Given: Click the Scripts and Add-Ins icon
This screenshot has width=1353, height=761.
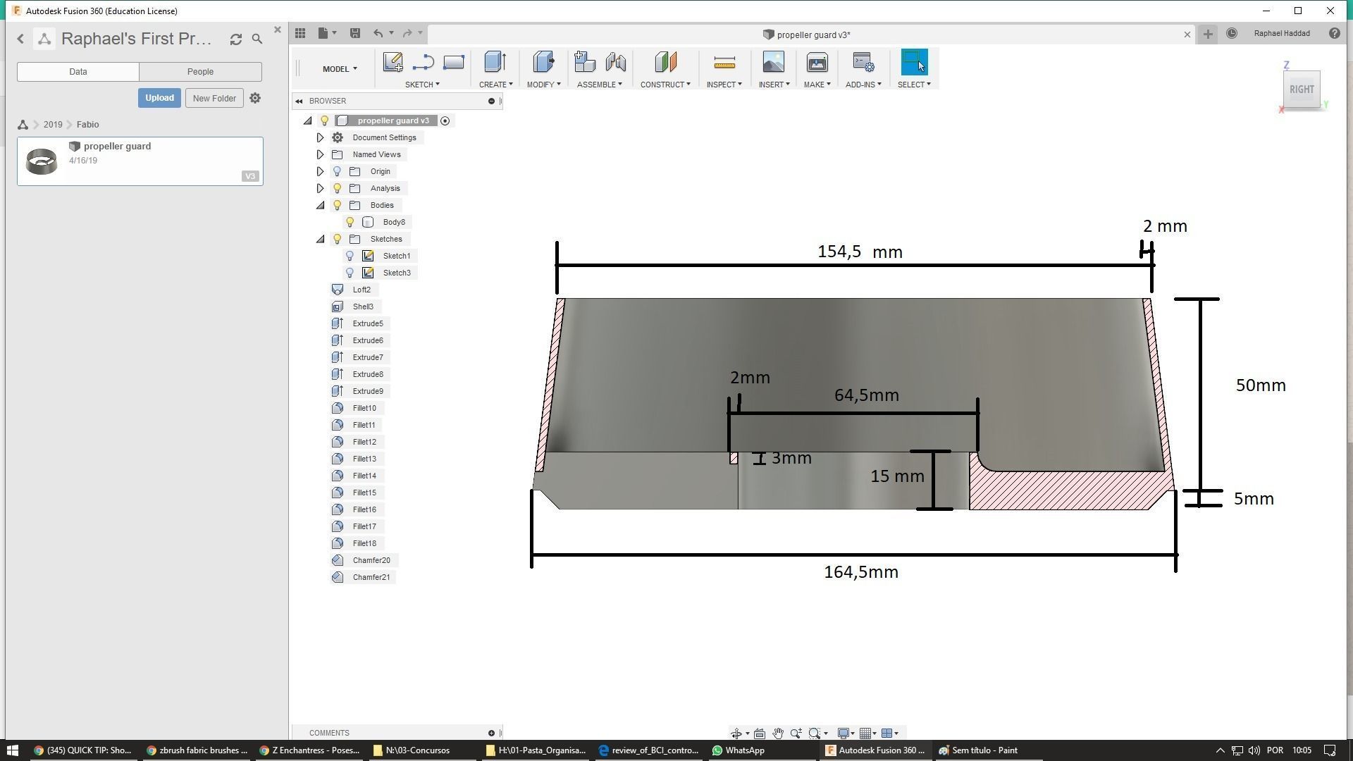Looking at the screenshot, I should click(863, 63).
